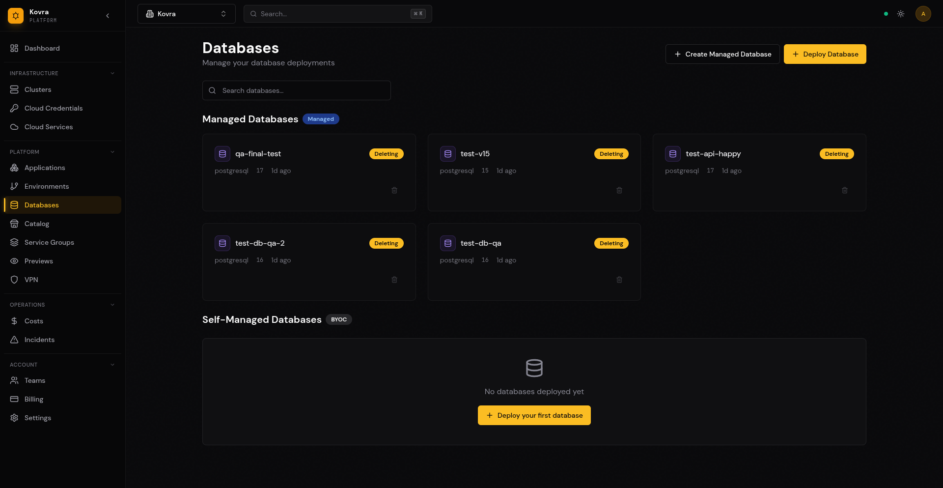Focus the Search databases field

(x=297, y=90)
